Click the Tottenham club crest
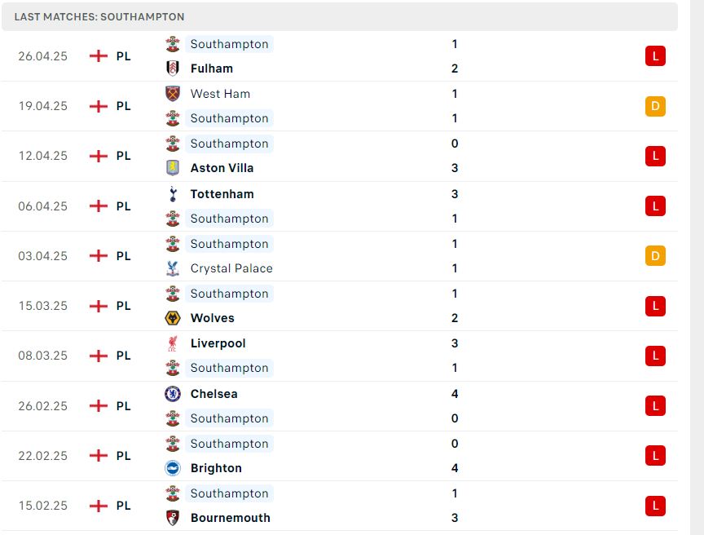The height and width of the screenshot is (535, 704). (x=173, y=194)
